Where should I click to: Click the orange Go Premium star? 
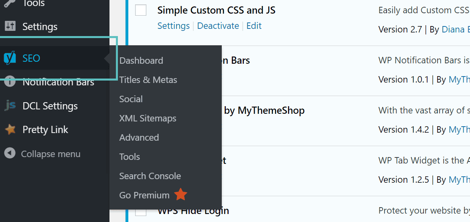pos(180,195)
